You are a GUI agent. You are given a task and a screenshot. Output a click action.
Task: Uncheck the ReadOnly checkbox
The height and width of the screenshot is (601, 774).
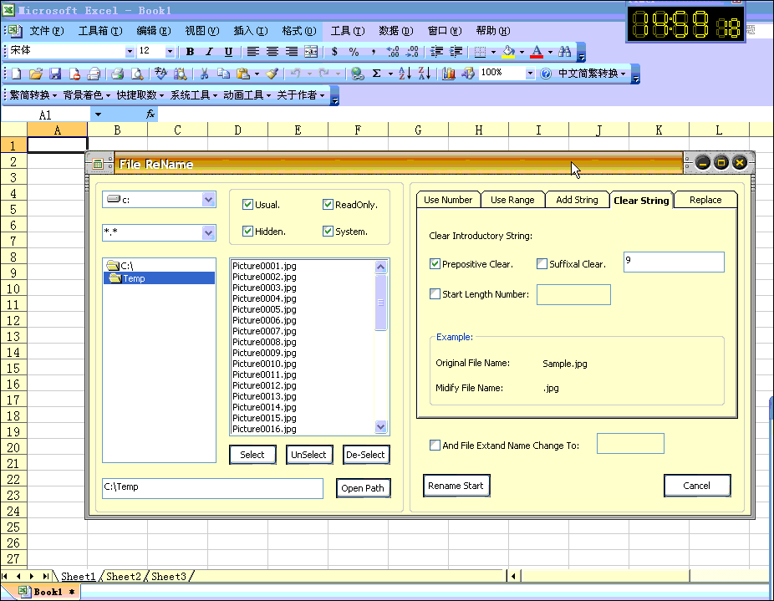click(x=328, y=205)
